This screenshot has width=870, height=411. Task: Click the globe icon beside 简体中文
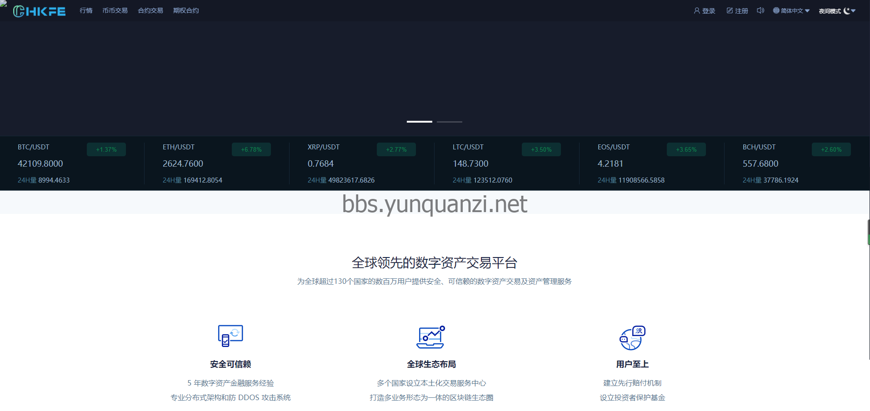coord(776,10)
